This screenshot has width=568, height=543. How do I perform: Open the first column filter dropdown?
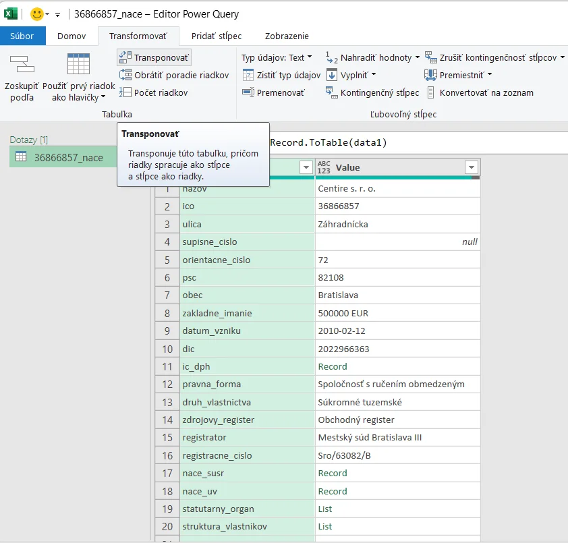point(306,167)
